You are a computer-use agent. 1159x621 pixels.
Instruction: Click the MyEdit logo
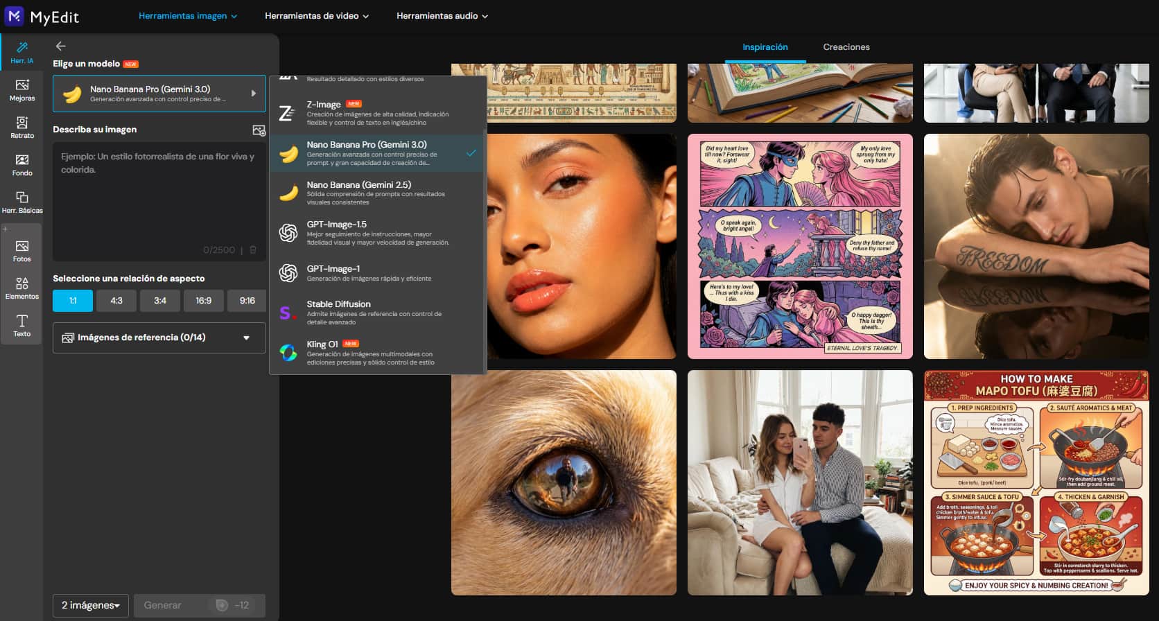tap(42, 16)
